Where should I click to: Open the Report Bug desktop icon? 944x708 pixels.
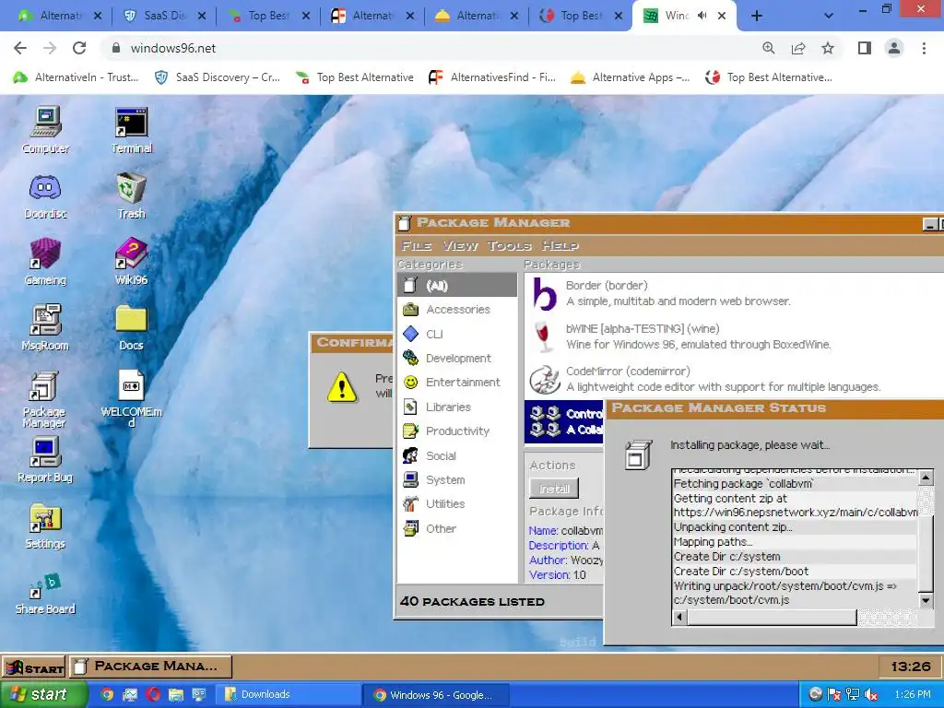coord(46,459)
